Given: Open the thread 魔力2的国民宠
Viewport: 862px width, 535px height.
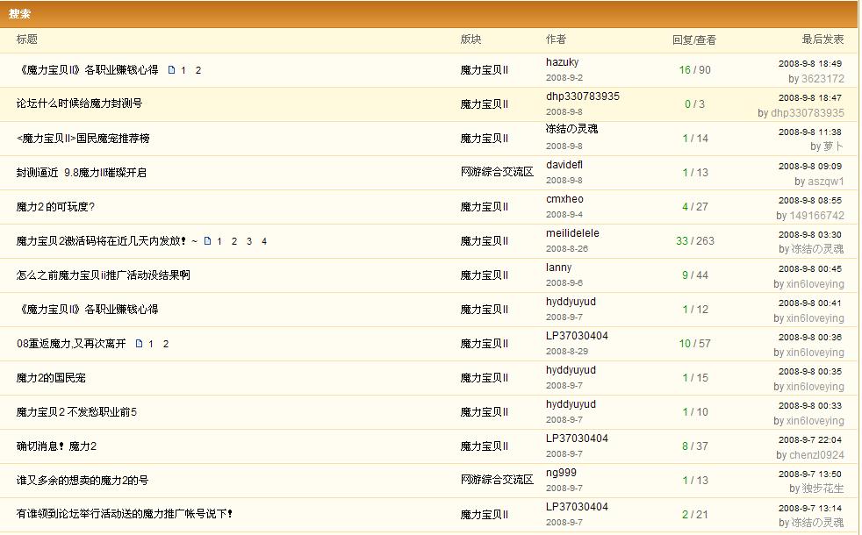Looking at the screenshot, I should pyautogui.click(x=51, y=378).
